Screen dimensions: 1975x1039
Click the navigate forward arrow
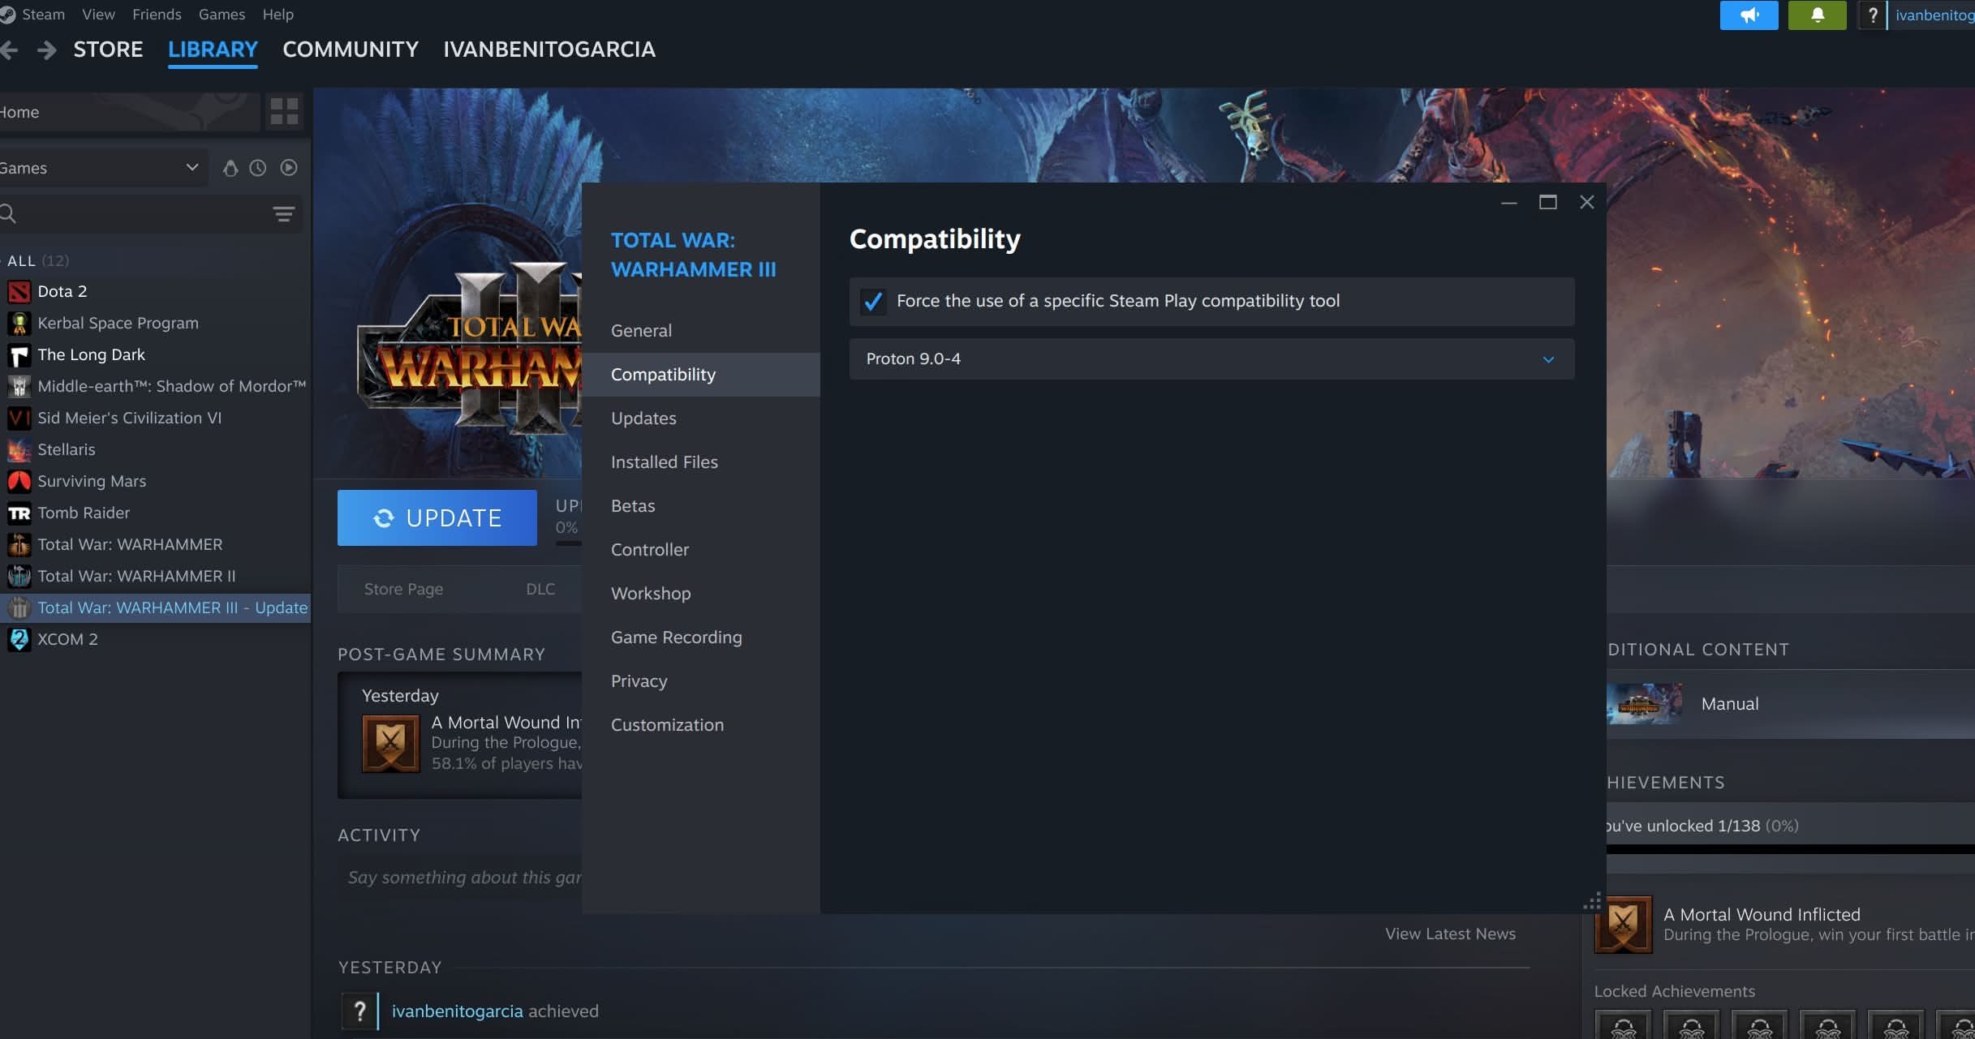47,49
